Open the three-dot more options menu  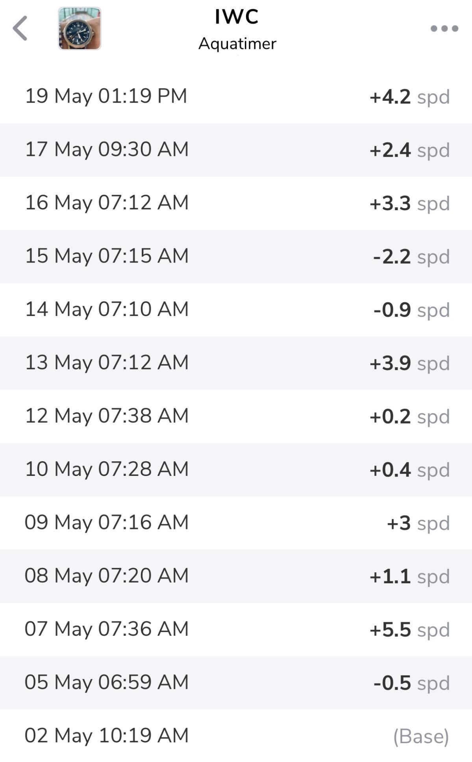[444, 28]
